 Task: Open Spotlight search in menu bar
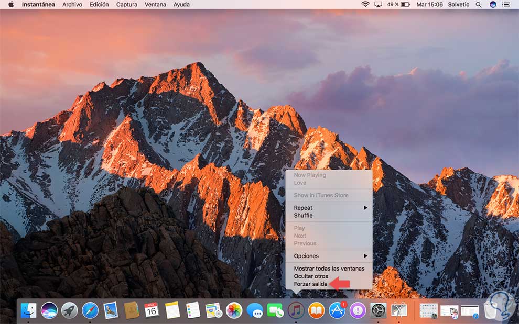[x=479, y=5]
